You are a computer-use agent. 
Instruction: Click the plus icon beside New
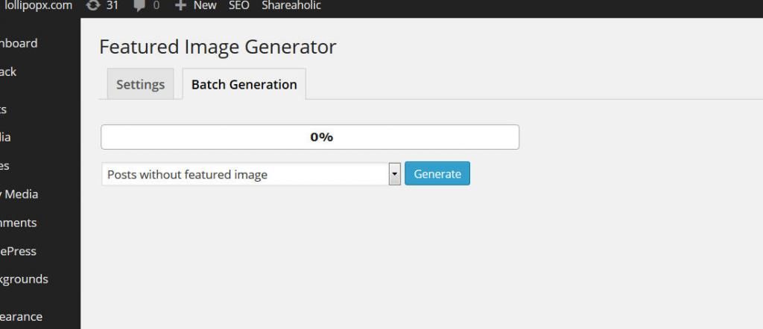click(180, 6)
